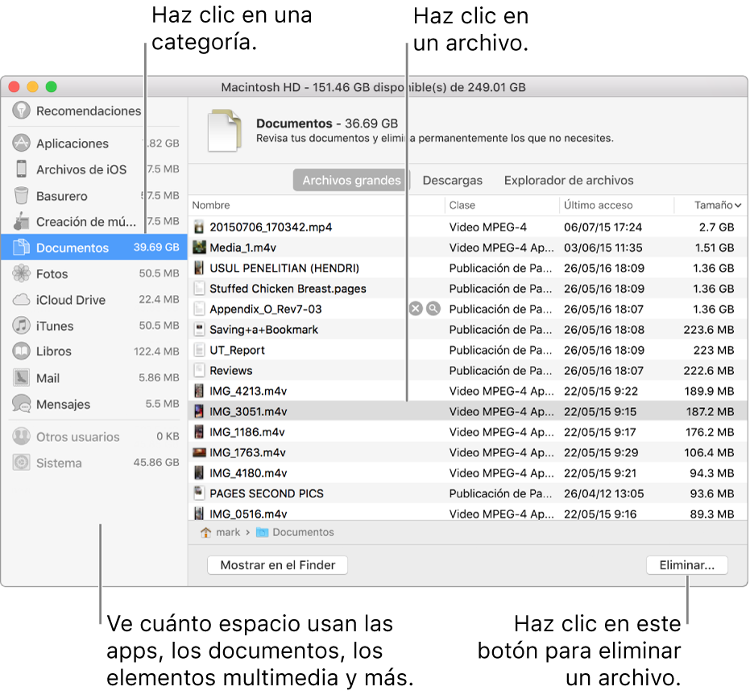The image size is (750, 695).
Task: Select the iCloud Drive 22.4 MB size value
Action: click(159, 300)
